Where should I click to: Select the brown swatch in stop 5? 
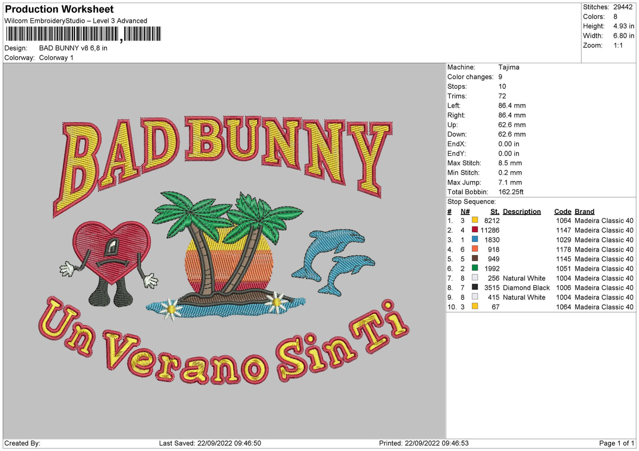pos(475,258)
